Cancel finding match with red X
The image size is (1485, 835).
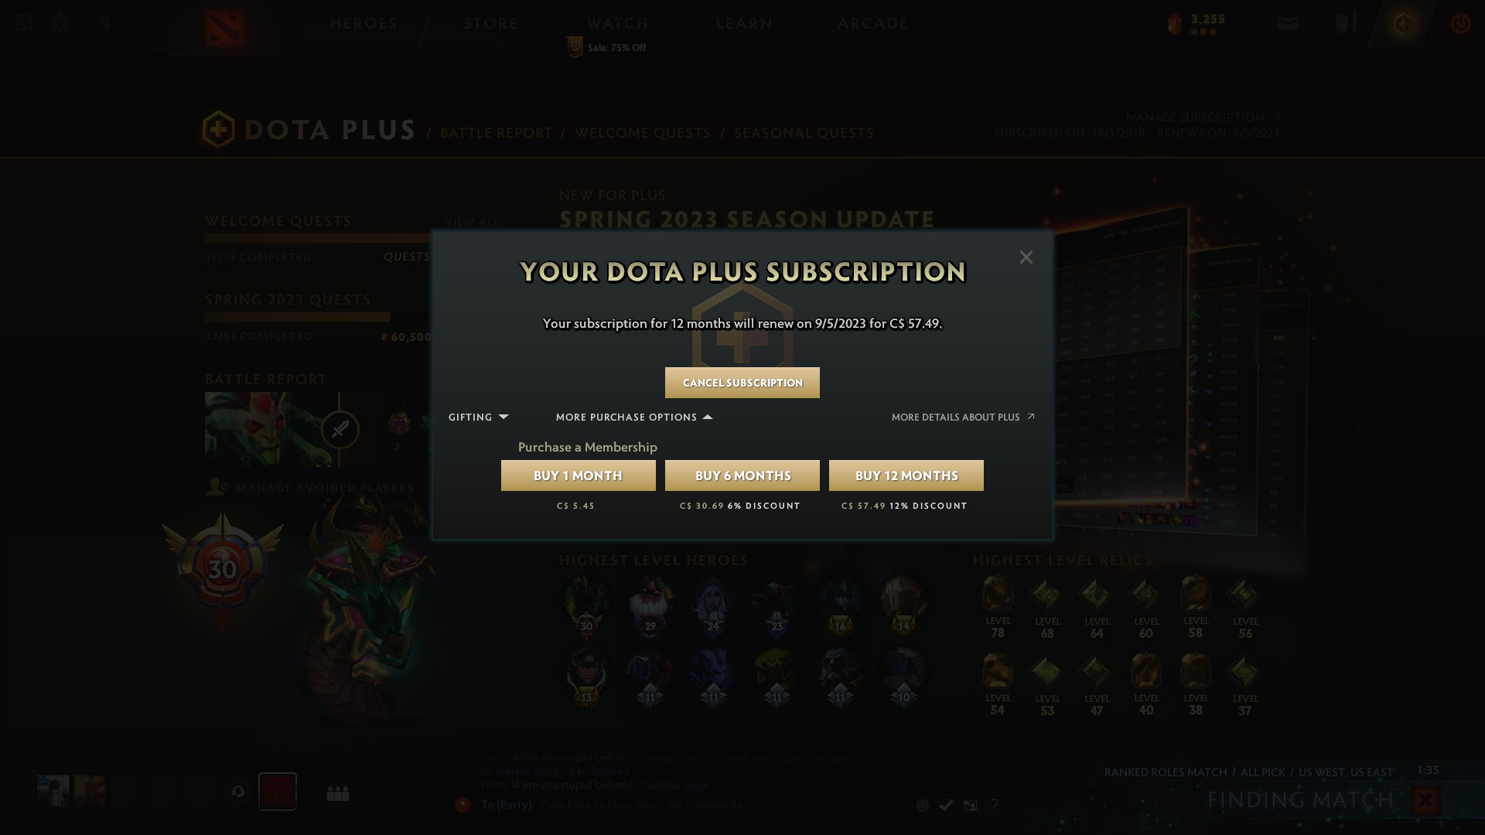pyautogui.click(x=1425, y=800)
